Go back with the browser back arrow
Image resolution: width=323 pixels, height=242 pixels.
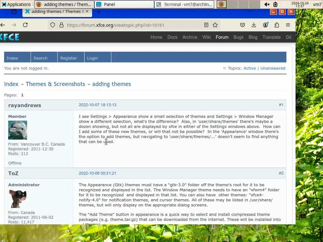click(x=3, y=25)
